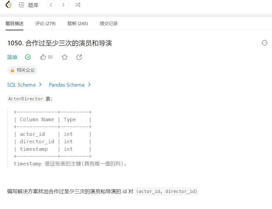Favorite the problem with star icon
The height and width of the screenshot is (209, 272).
65,57
